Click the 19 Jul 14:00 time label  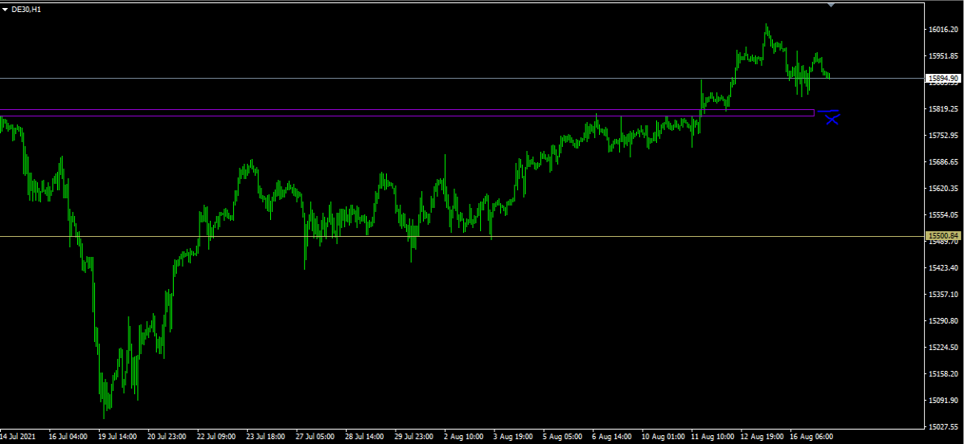tap(117, 438)
